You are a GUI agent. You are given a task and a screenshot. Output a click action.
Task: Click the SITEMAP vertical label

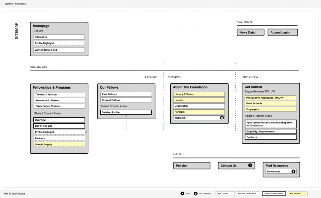tap(17, 31)
